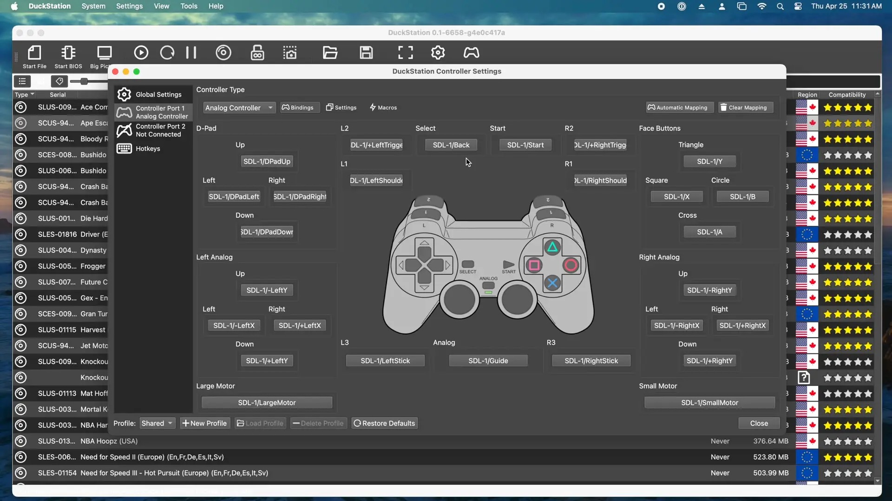This screenshot has width=892, height=501.
Task: Select Controller Port 2 Not Connected
Action: tap(153, 130)
